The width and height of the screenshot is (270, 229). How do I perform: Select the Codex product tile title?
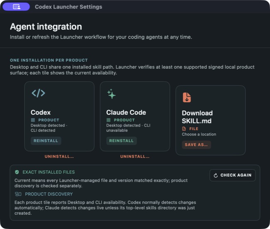(x=41, y=112)
